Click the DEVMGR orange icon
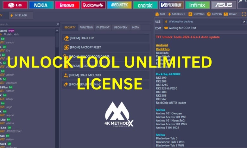Image resolution: width=247 pixels, height=148 pixels. pyautogui.click(x=190, y=14)
